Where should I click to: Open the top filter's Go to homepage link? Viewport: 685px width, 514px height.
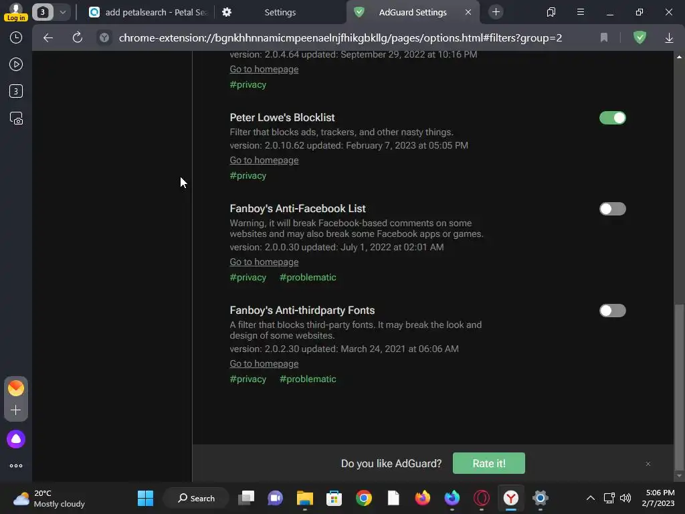pyautogui.click(x=264, y=70)
